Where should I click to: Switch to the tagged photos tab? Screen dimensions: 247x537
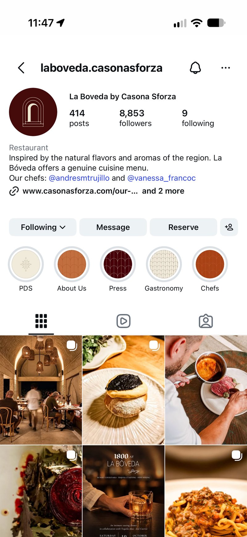click(206, 321)
